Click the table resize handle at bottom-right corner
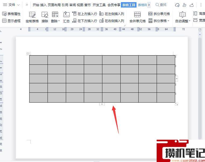Viewport: 205px width, 162px height. (x=177, y=104)
